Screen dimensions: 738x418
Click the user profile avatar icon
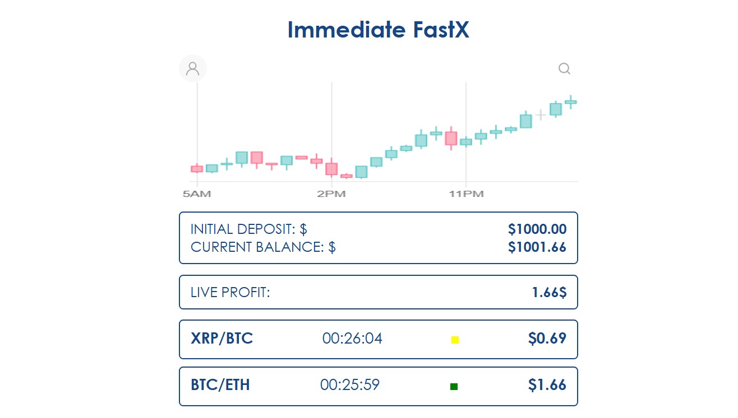(x=193, y=68)
